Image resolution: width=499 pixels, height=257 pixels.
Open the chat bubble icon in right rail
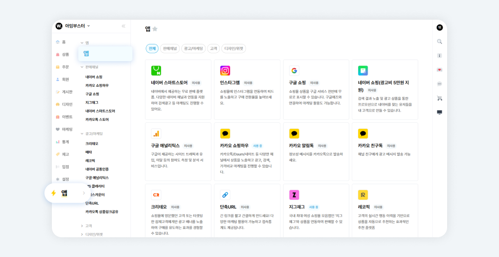click(x=440, y=84)
